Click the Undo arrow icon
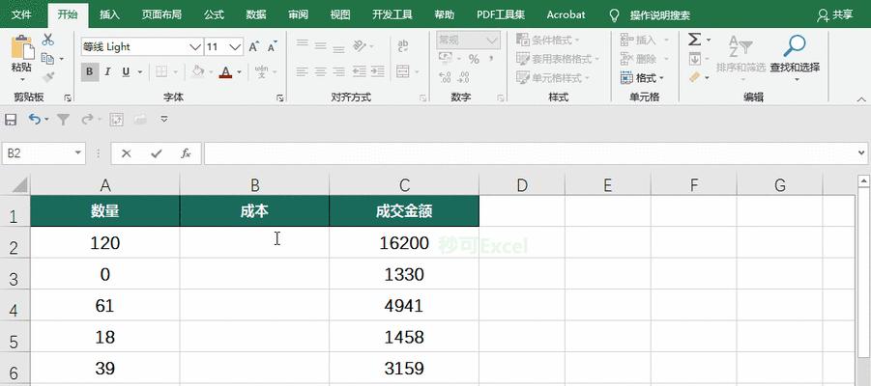The height and width of the screenshot is (386, 871). point(35,120)
